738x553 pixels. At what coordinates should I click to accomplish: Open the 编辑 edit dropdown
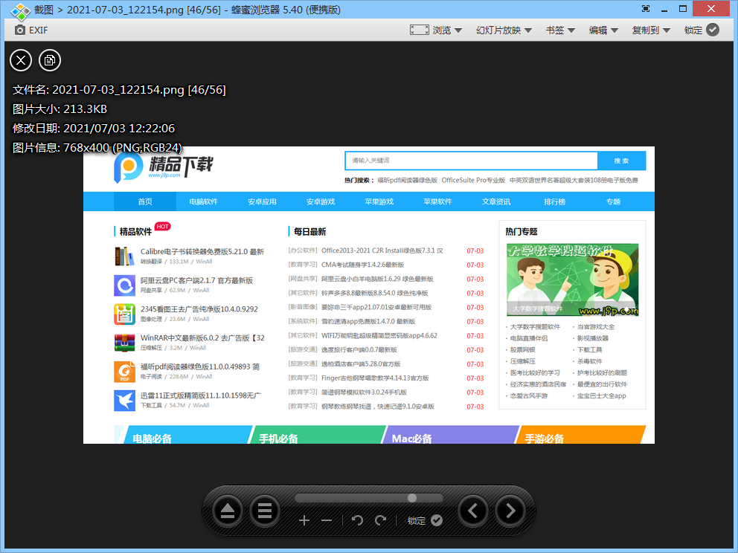pyautogui.click(x=603, y=30)
